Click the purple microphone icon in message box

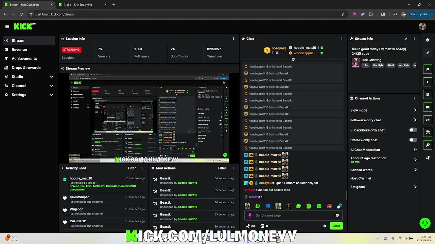[x=250, y=215]
